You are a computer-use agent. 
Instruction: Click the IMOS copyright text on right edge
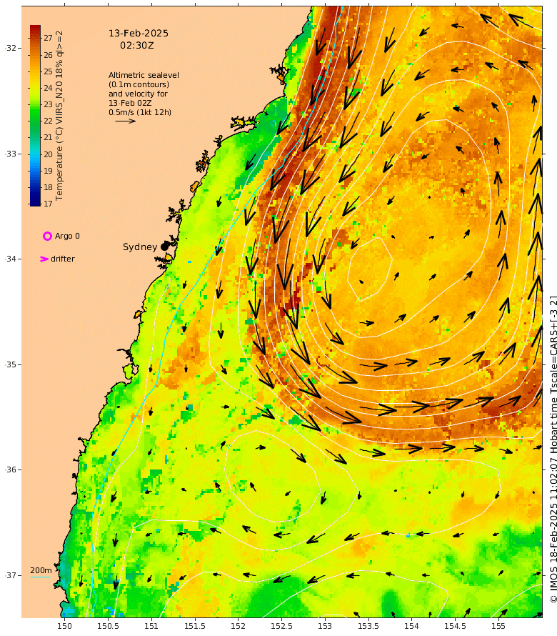tap(553, 449)
